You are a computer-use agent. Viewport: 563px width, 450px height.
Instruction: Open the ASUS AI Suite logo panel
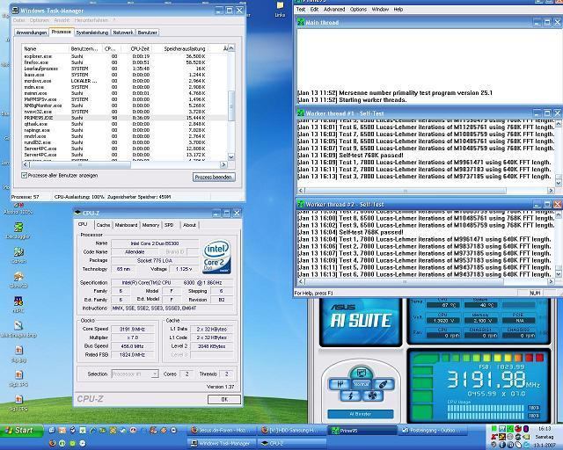pos(361,321)
